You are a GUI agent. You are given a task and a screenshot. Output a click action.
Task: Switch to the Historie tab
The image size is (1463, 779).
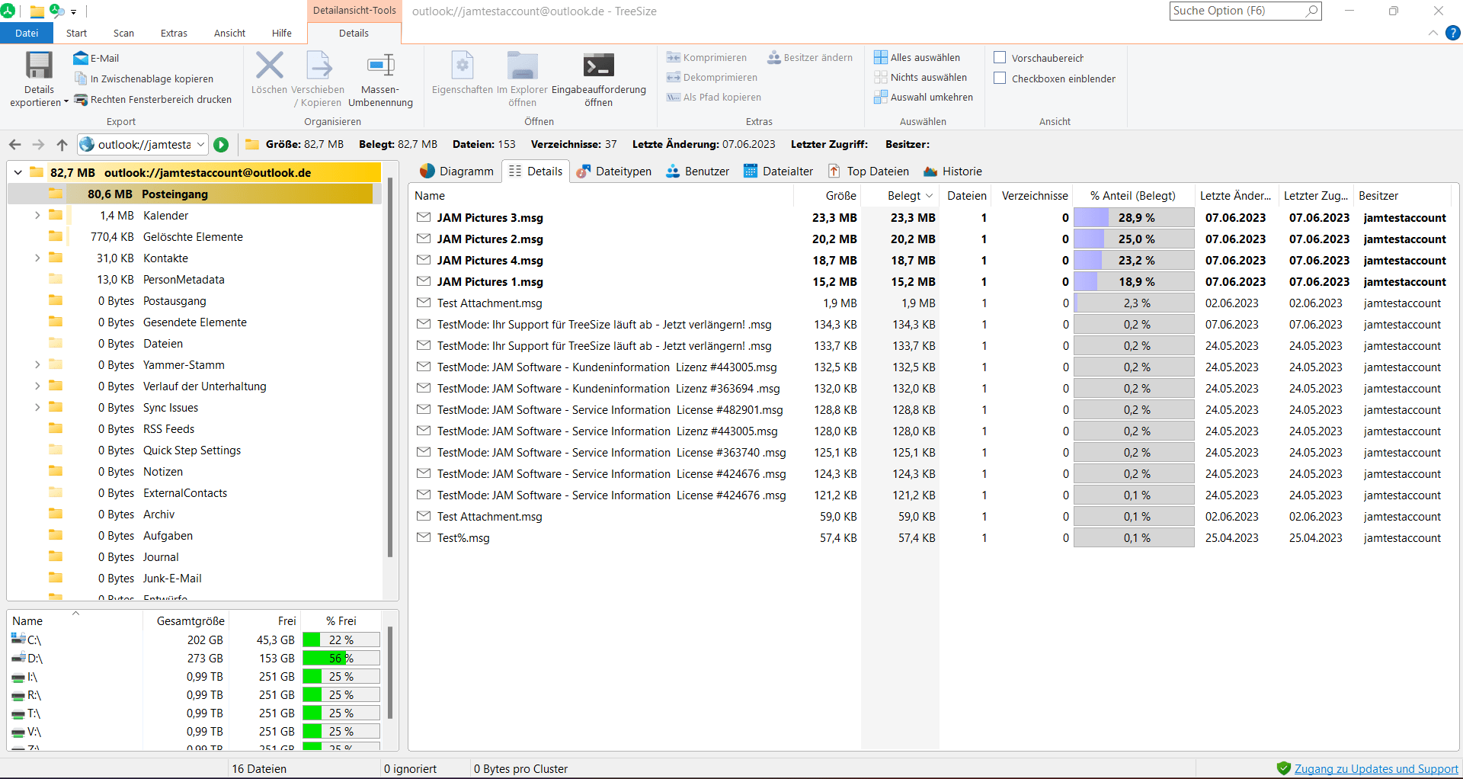click(x=952, y=172)
